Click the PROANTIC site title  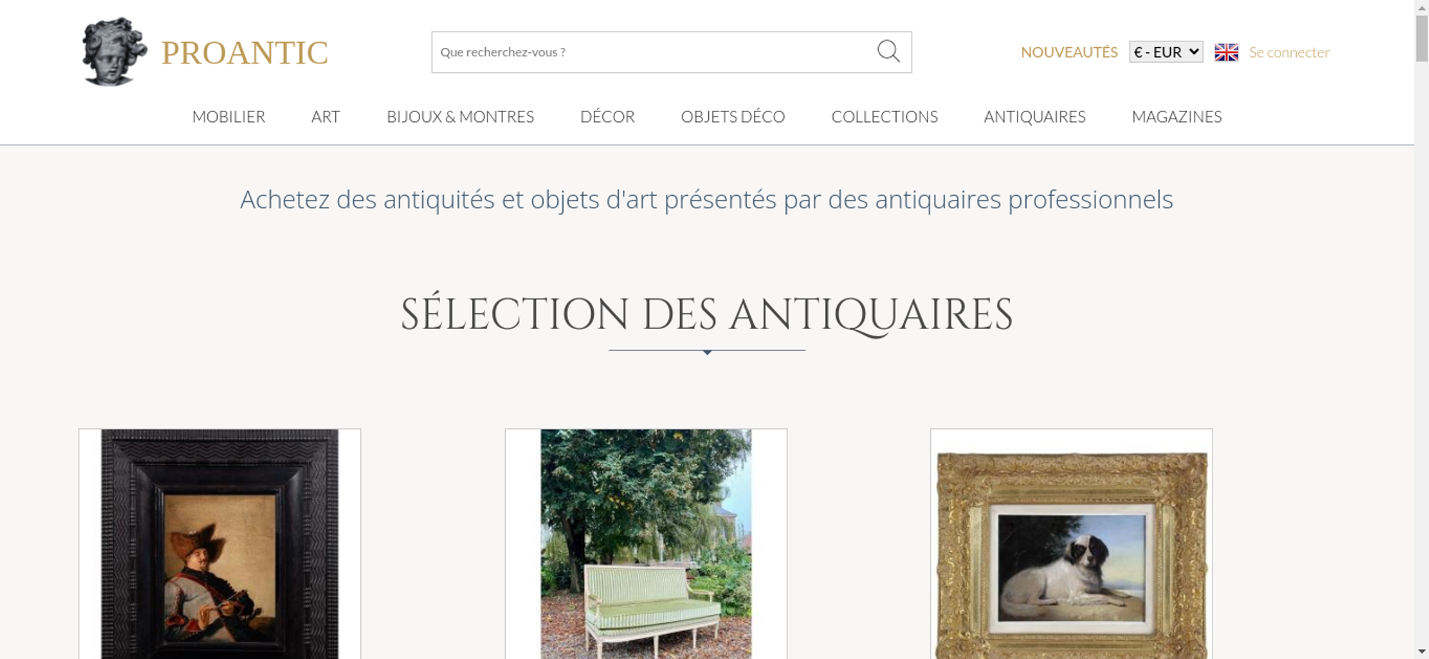[244, 53]
